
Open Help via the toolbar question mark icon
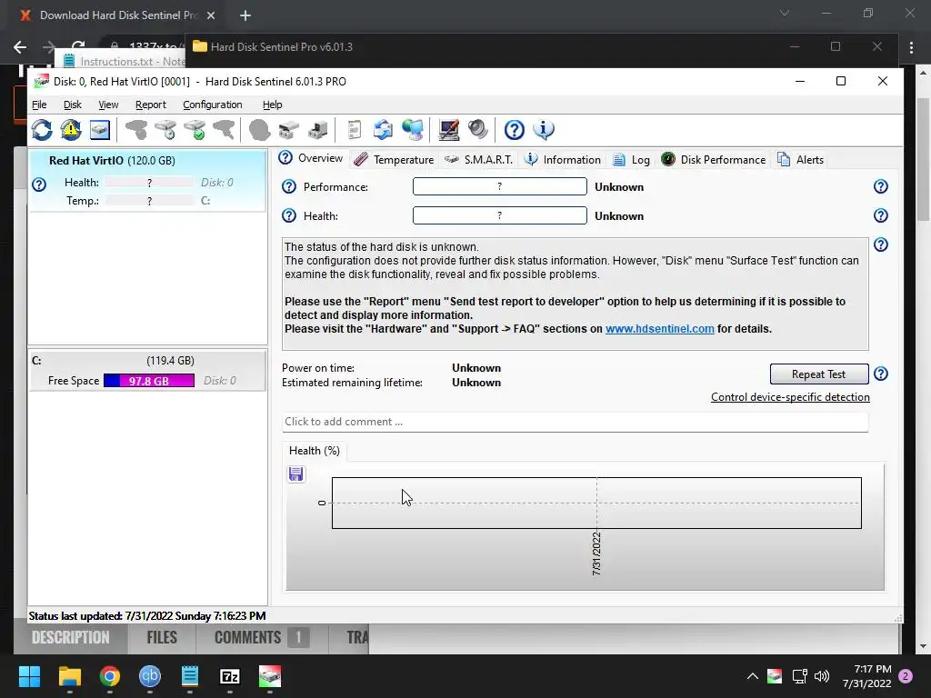pos(515,129)
